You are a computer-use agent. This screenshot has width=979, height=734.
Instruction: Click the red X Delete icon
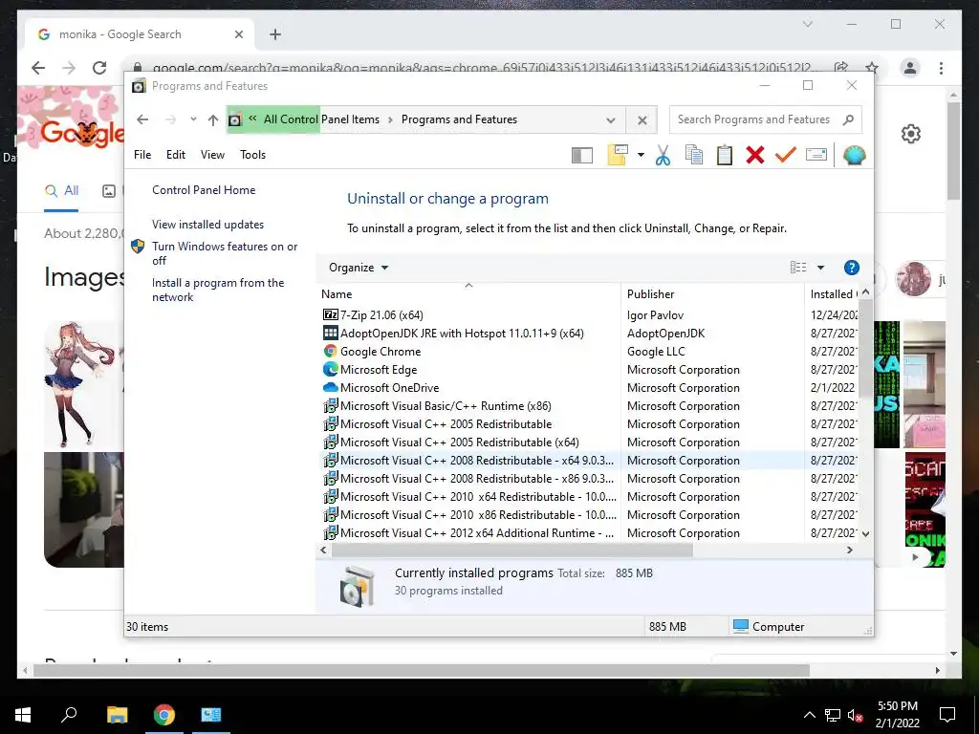755,155
